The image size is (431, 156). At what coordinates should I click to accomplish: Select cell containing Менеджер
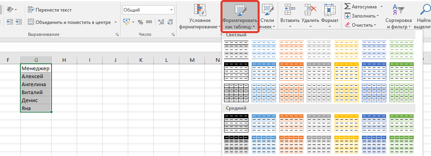click(x=36, y=68)
